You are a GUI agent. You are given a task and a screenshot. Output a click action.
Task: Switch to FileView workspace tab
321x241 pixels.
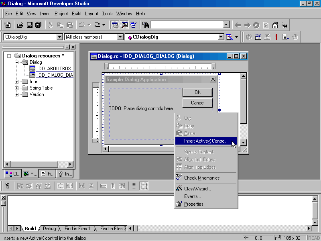[48, 174]
